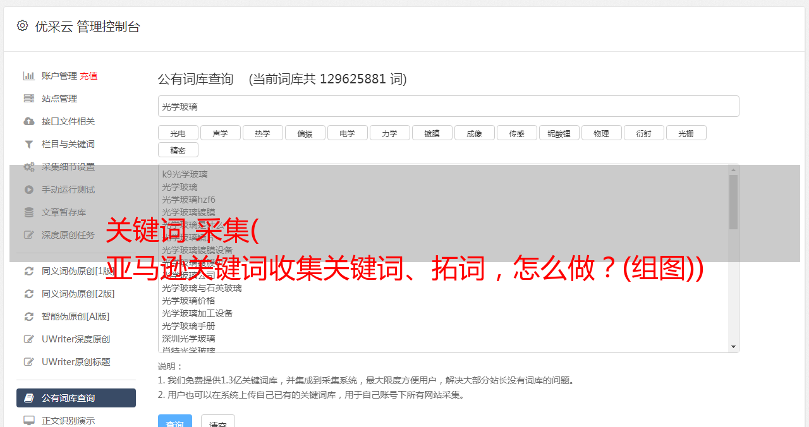Select 光学玻璃价格 in the results list

188,301
